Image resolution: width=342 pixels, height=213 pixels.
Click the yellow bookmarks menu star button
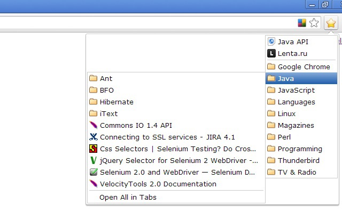[331, 23]
